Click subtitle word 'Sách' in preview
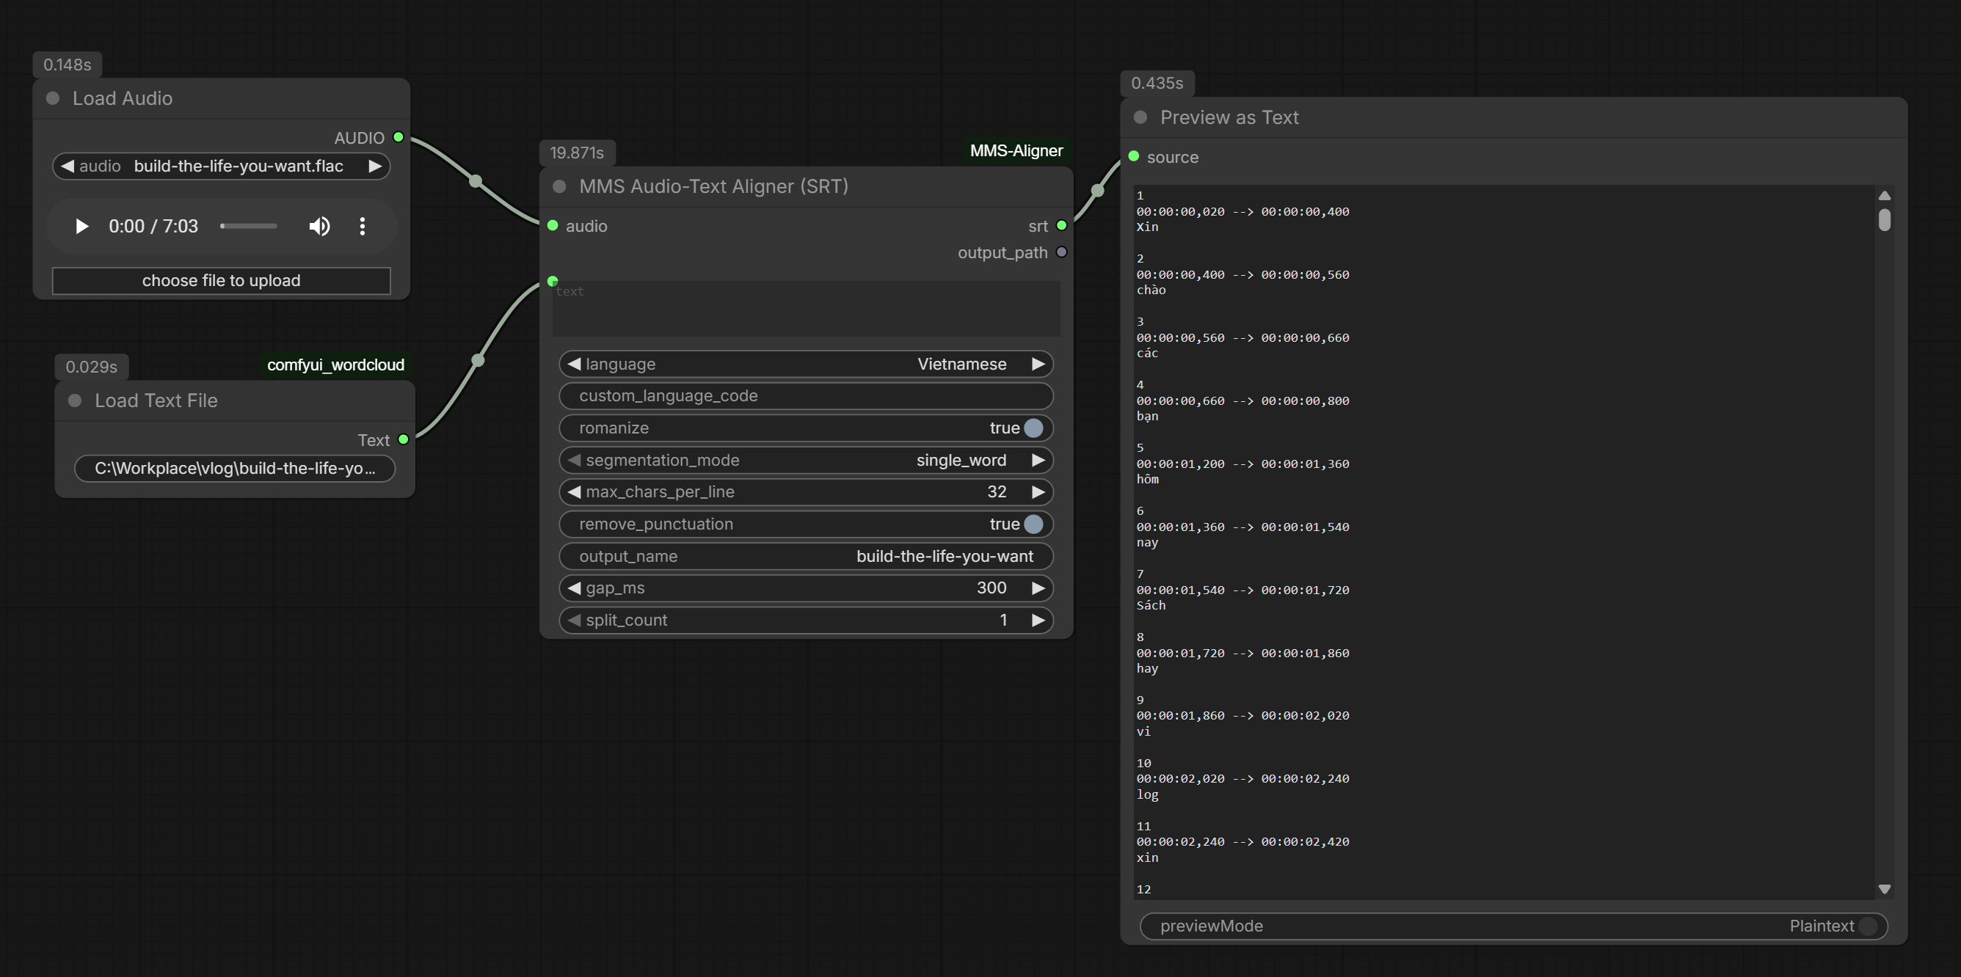 pos(1151,606)
